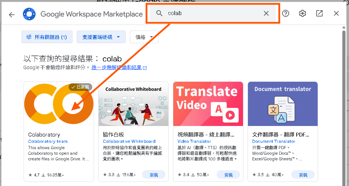
Task: Open the Collaborative Whiteboard developer link
Action: click(x=129, y=141)
